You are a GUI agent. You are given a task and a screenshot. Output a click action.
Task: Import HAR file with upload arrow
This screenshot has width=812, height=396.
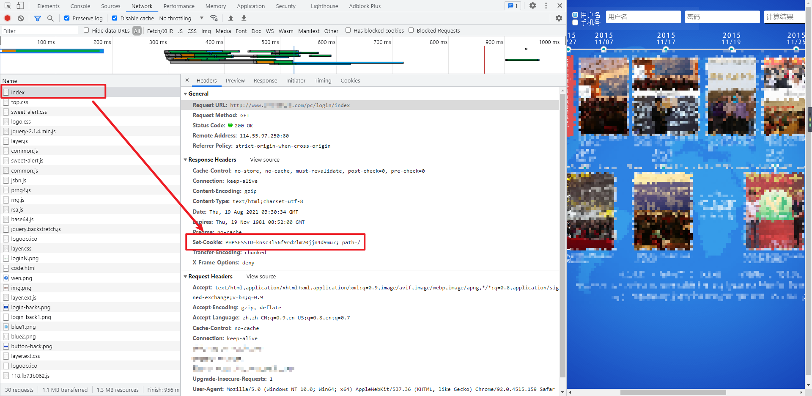[x=231, y=18]
